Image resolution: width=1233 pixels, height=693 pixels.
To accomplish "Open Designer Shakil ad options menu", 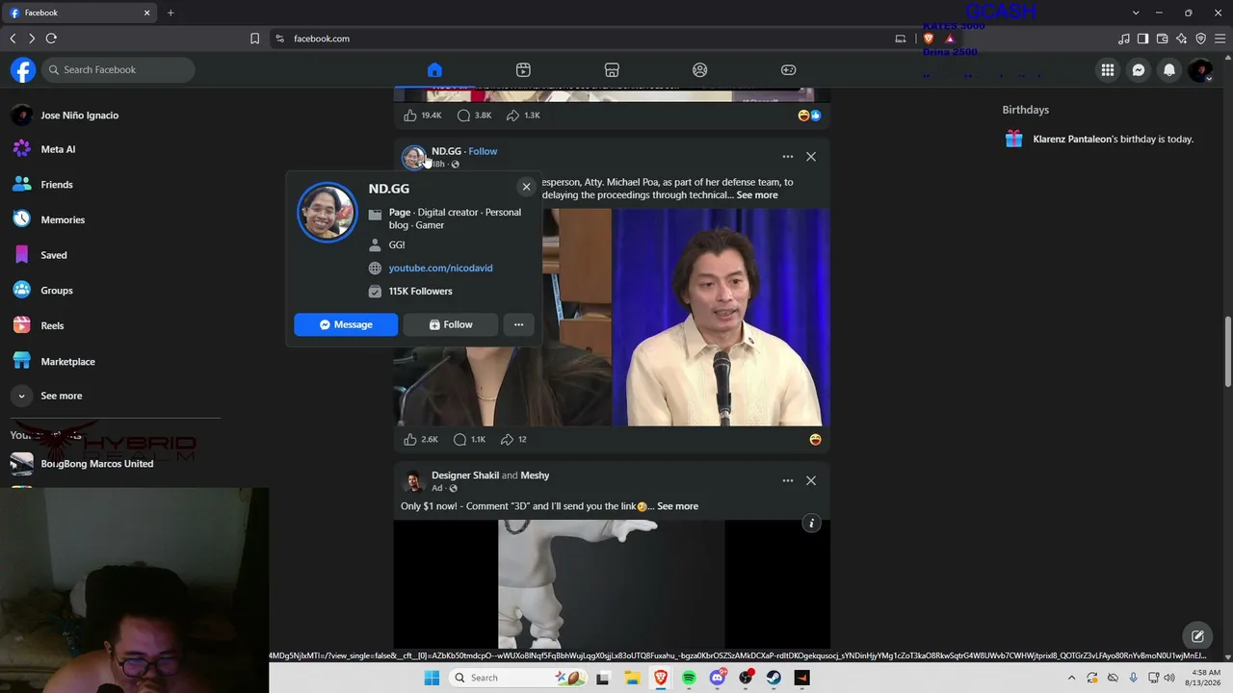I will pyautogui.click(x=788, y=480).
